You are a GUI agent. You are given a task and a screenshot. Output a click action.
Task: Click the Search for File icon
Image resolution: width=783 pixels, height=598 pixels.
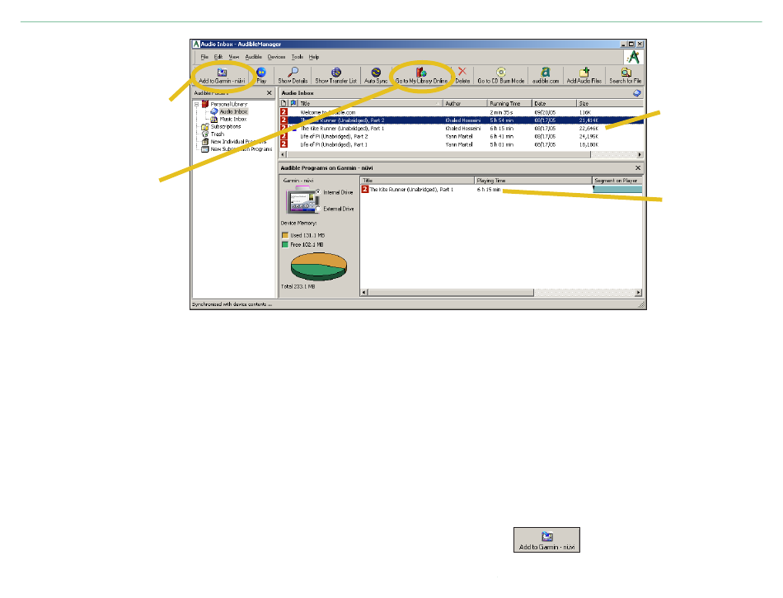pos(626,73)
